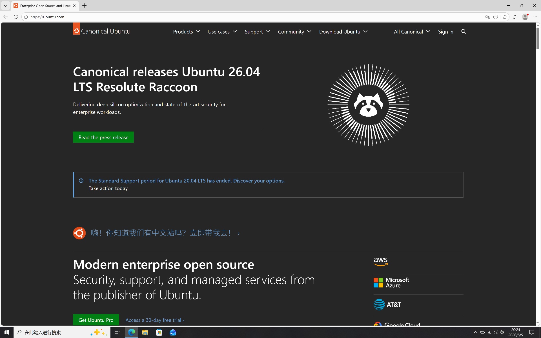The height and width of the screenshot is (338, 541).
Task: Open Access a 30-day free trial link
Action: [x=155, y=320]
